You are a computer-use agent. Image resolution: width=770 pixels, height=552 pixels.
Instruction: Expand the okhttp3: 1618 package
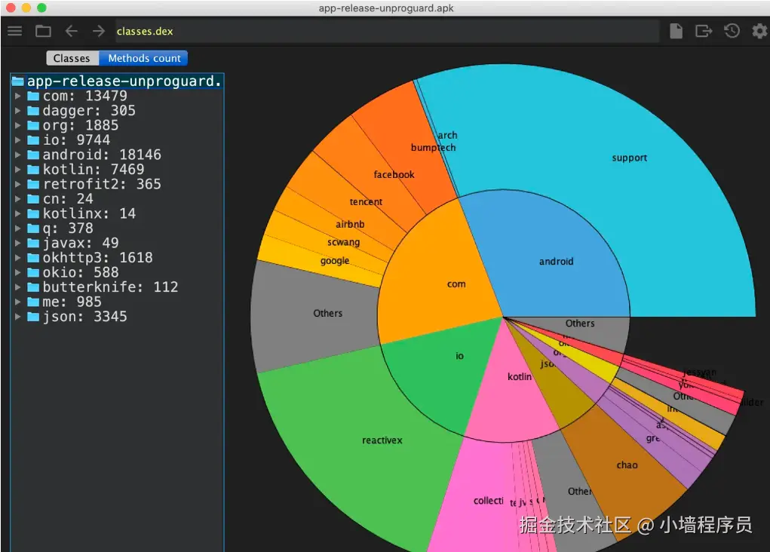pos(17,258)
